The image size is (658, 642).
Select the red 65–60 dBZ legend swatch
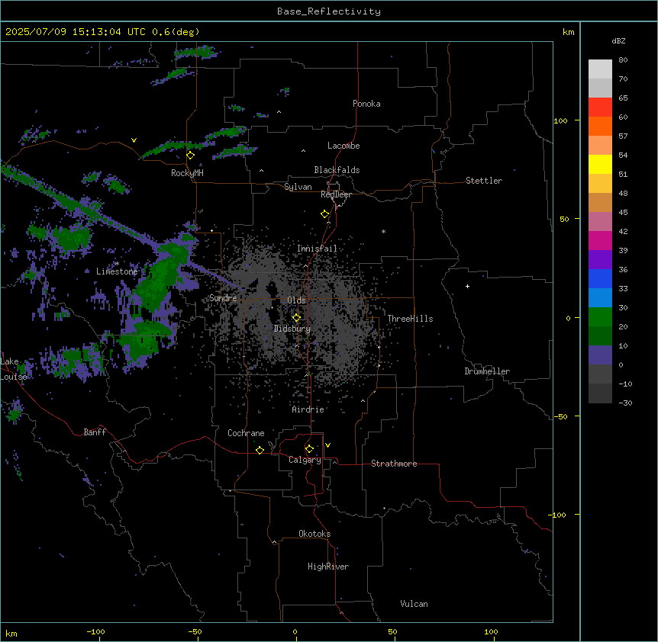(600, 108)
